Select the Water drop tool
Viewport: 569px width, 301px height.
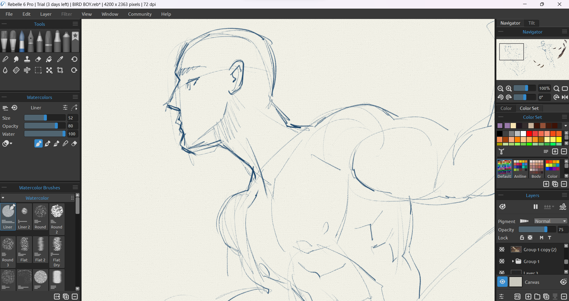pos(5,70)
